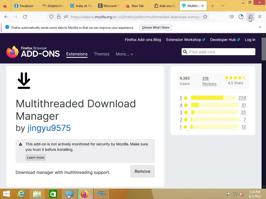Click the info icon in notification bar
Viewport: 266px width, 199px height.
click(x=7, y=27)
